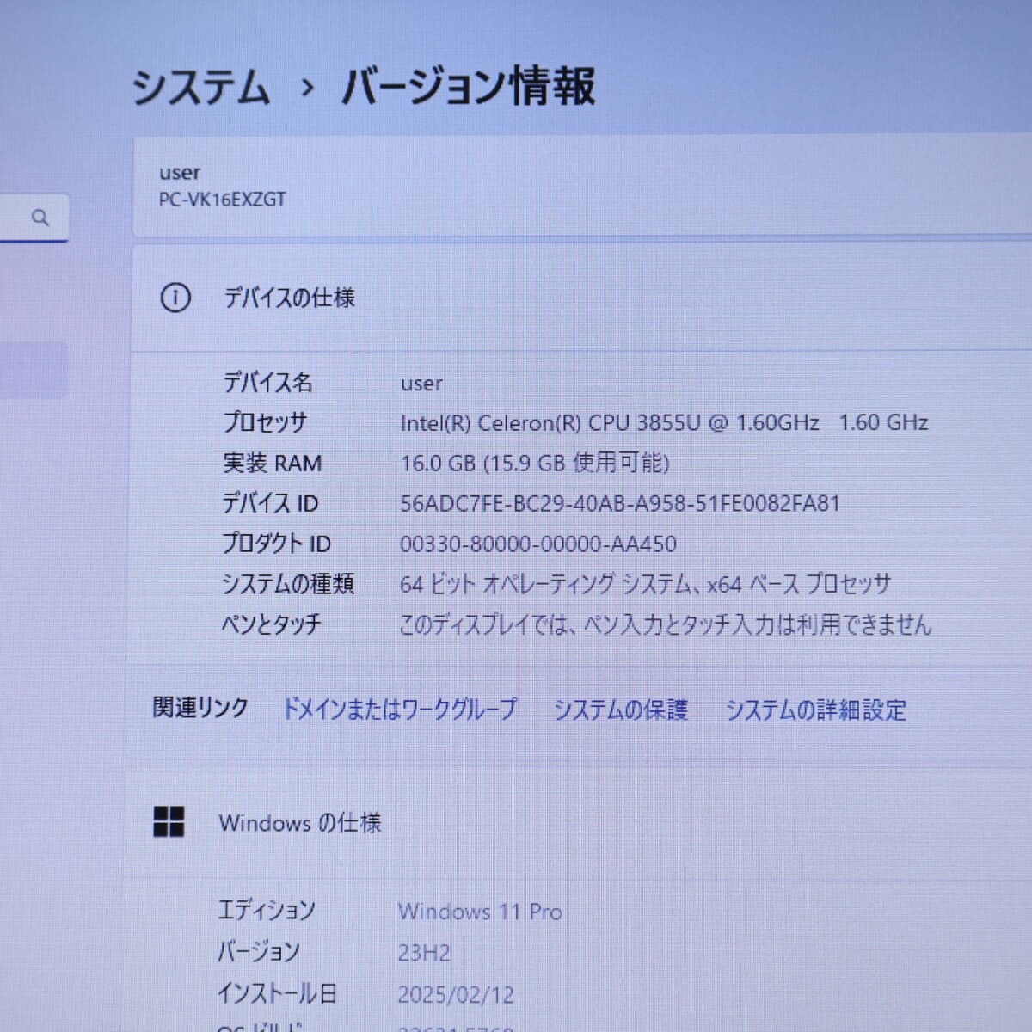
Task: Click the device specifications info icon
Action: pyautogui.click(x=175, y=298)
